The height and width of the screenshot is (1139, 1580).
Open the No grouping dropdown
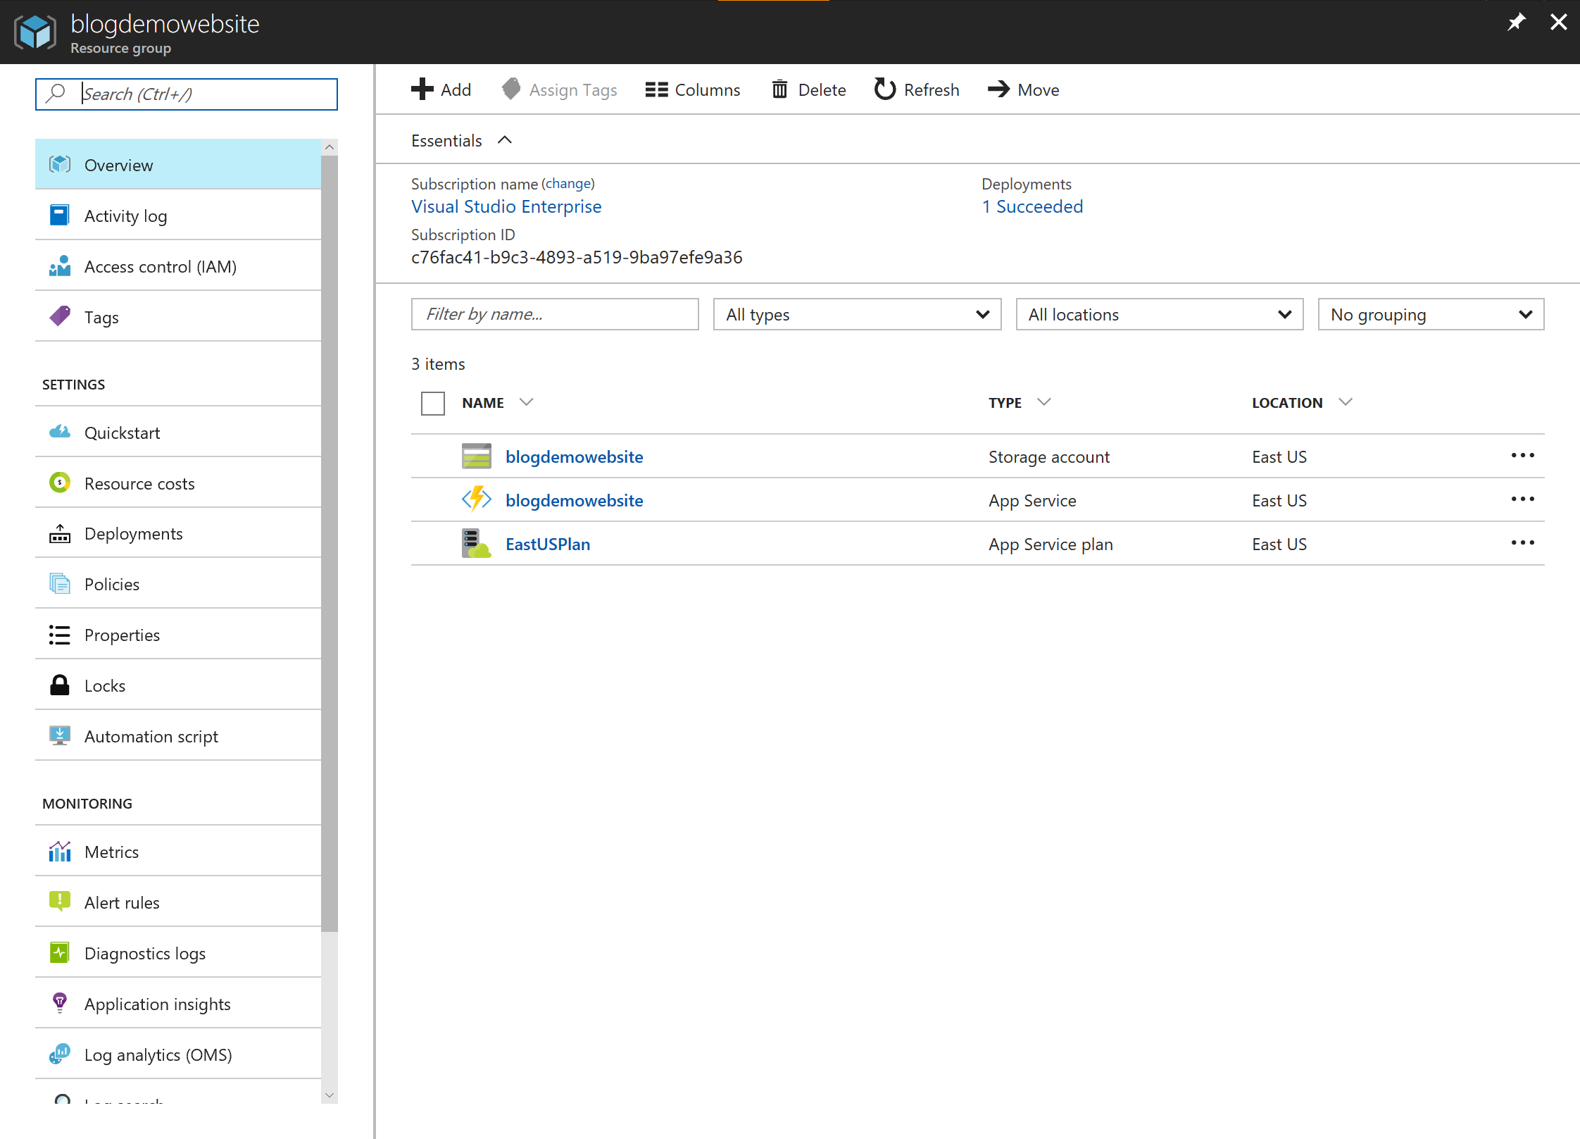click(1431, 314)
